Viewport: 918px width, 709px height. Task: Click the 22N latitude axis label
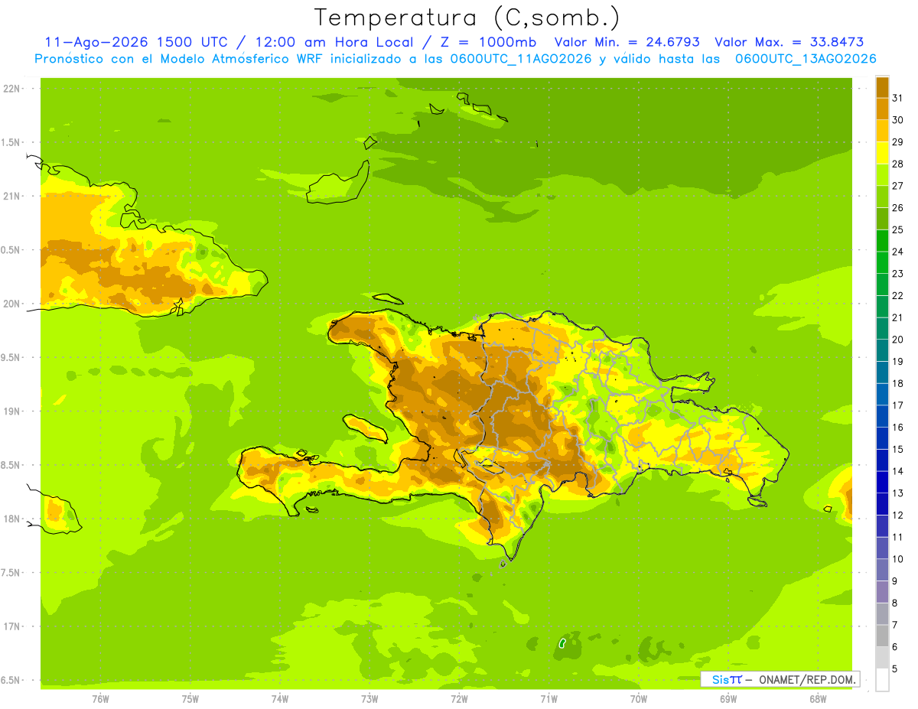tap(11, 89)
